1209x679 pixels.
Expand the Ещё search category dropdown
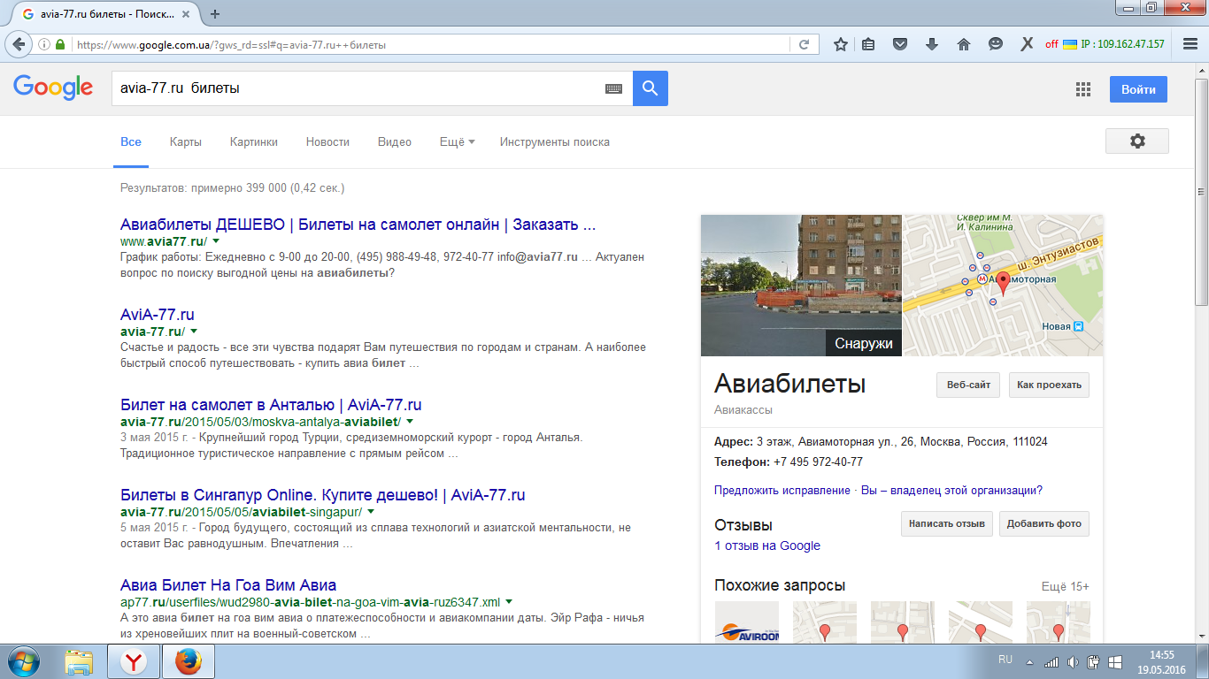(x=458, y=141)
